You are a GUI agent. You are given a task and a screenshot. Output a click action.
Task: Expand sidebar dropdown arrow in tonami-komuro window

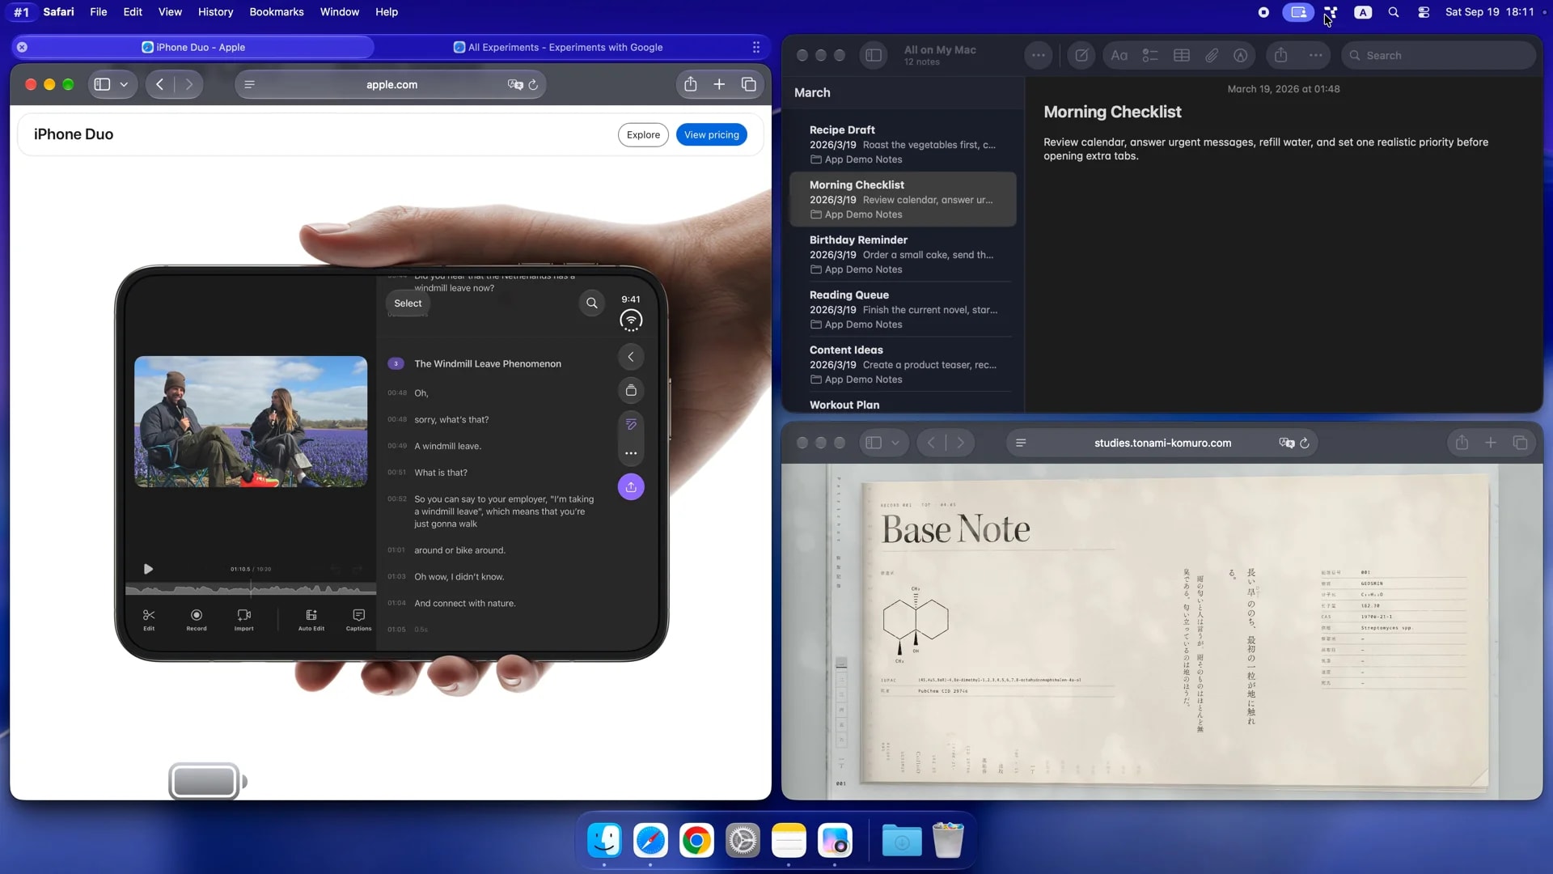[895, 443]
